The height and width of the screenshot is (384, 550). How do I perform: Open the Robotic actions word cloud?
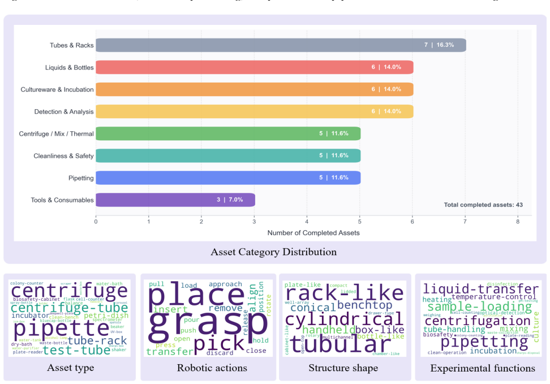208,318
